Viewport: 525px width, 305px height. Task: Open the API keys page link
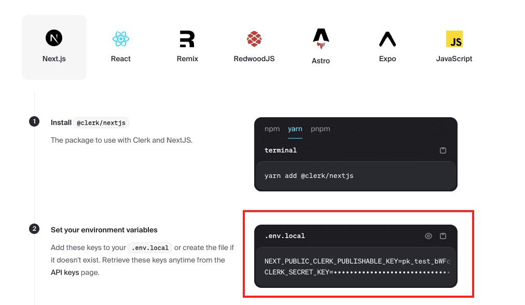point(65,272)
